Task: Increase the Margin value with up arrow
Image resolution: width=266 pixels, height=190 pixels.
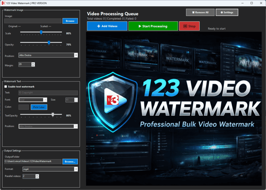Action: 33,64
